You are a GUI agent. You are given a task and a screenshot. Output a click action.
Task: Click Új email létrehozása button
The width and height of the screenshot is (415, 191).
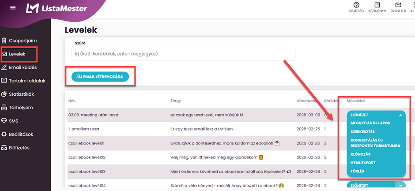100,77
